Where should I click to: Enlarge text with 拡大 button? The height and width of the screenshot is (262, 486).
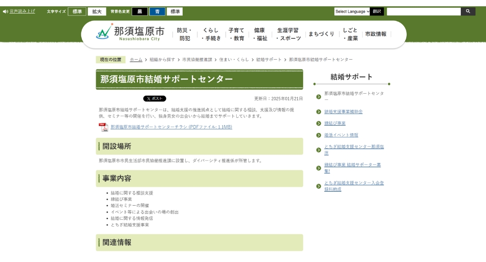pyautogui.click(x=97, y=11)
